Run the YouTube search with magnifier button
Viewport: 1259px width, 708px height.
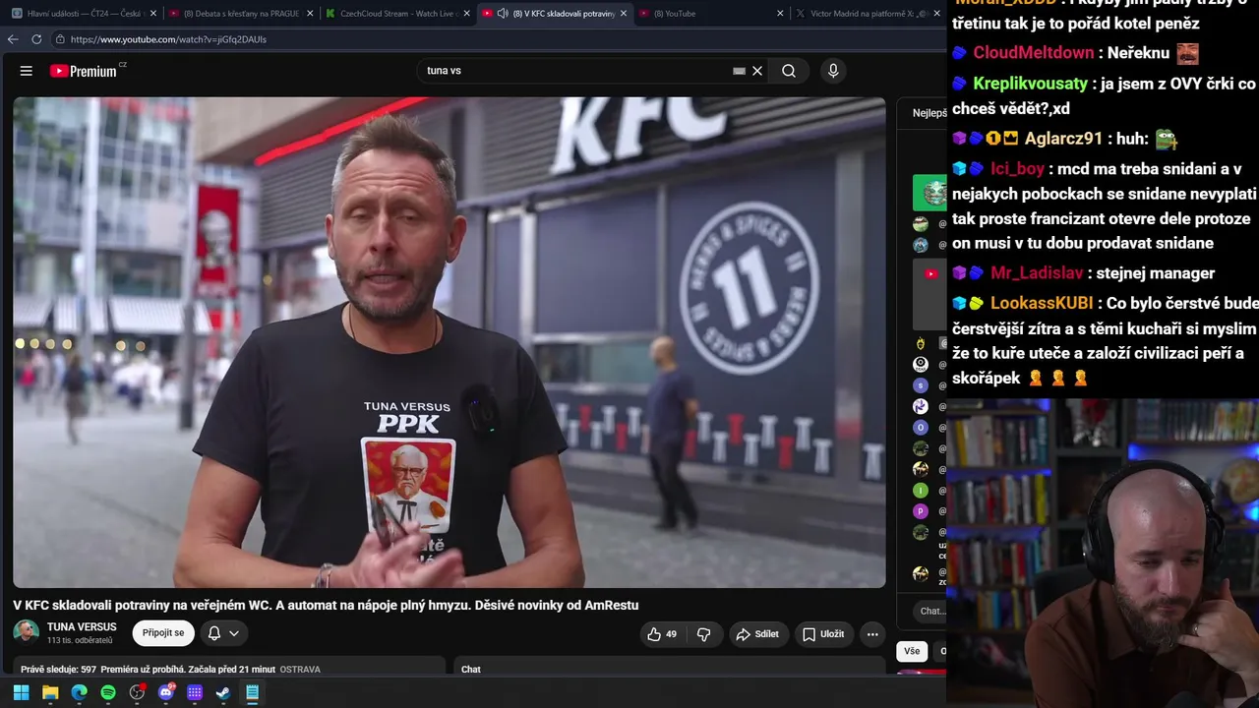pyautogui.click(x=789, y=71)
